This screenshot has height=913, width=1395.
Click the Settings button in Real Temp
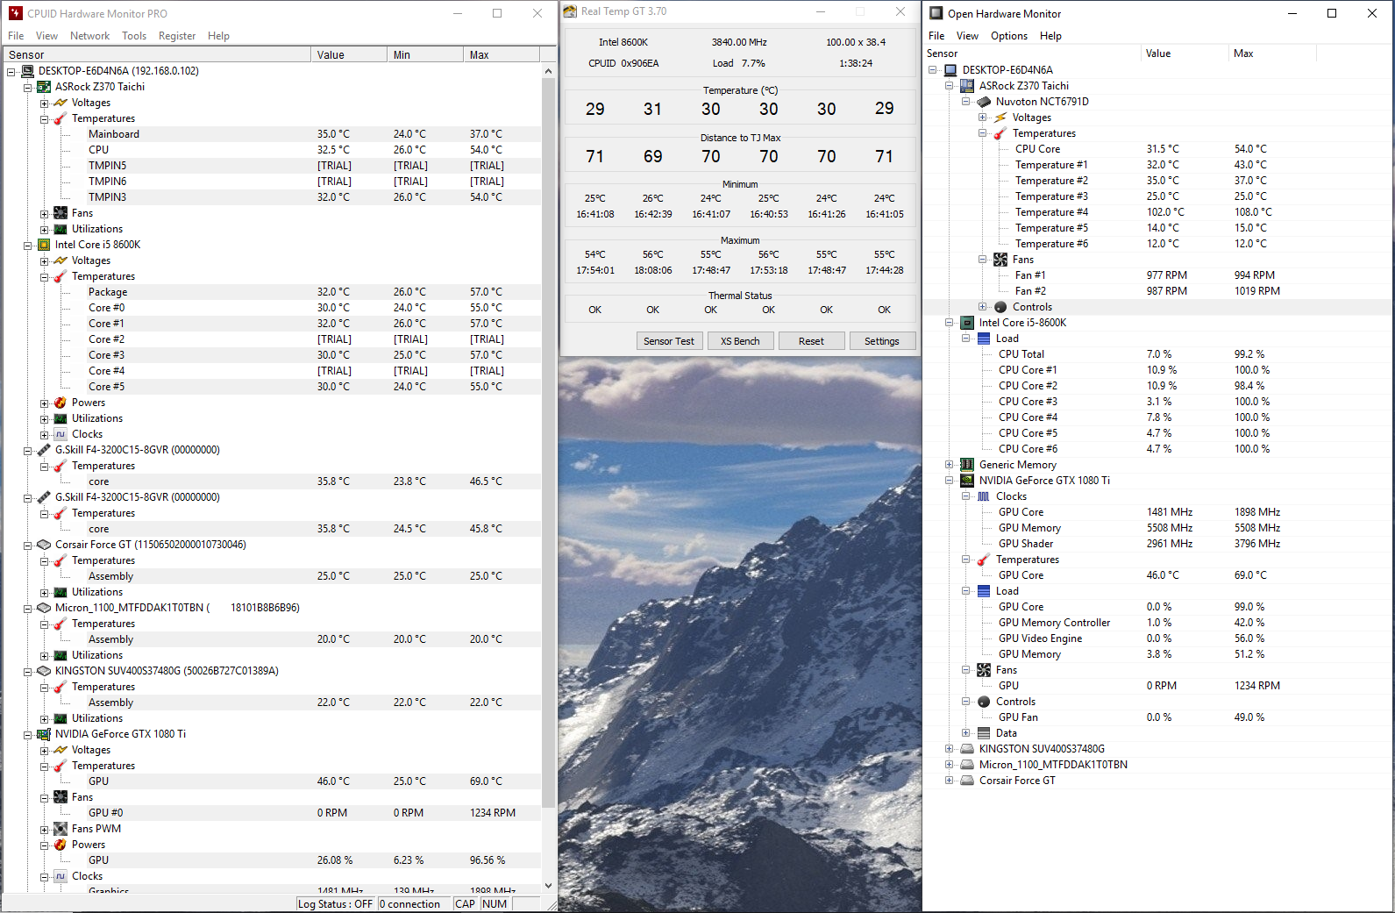coord(882,341)
